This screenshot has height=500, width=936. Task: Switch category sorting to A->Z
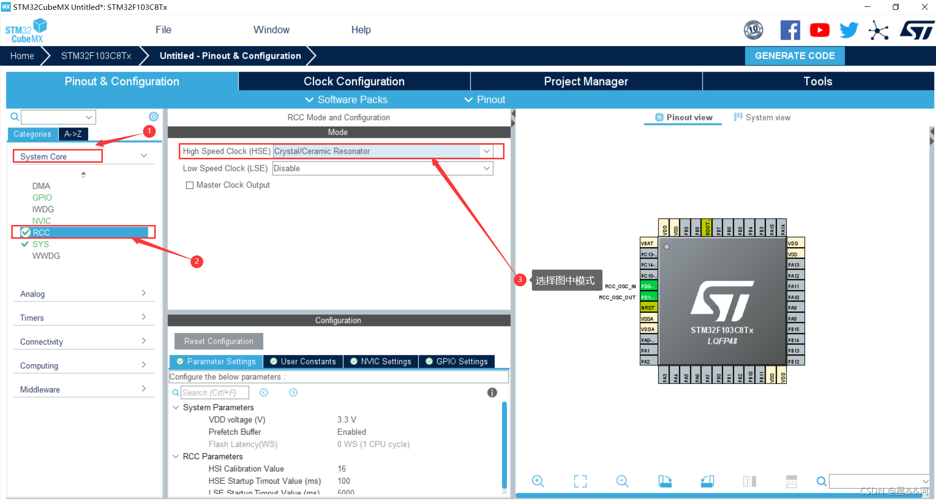pyautogui.click(x=73, y=133)
